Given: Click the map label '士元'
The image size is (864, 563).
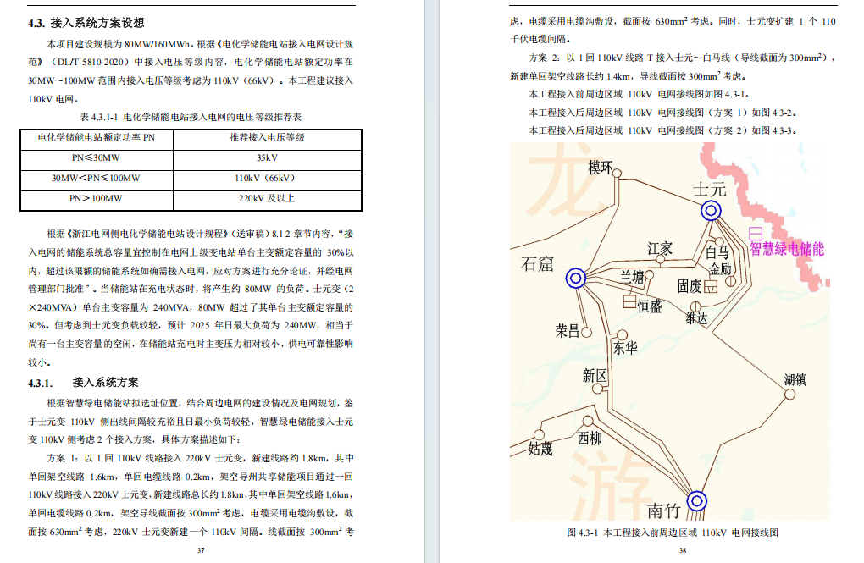Looking at the screenshot, I should coord(710,190).
